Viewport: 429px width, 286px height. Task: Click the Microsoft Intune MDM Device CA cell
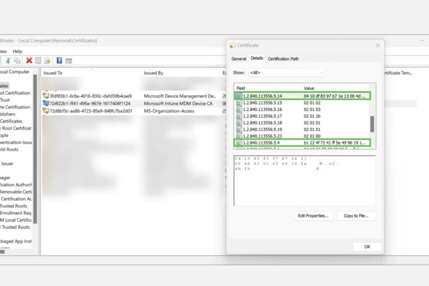tap(178, 103)
